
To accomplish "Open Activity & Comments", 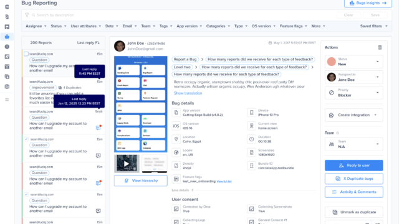I will pyautogui.click(x=353, y=192).
